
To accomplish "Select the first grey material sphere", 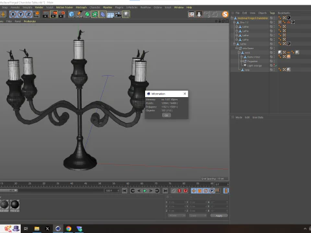I will point(5,205).
